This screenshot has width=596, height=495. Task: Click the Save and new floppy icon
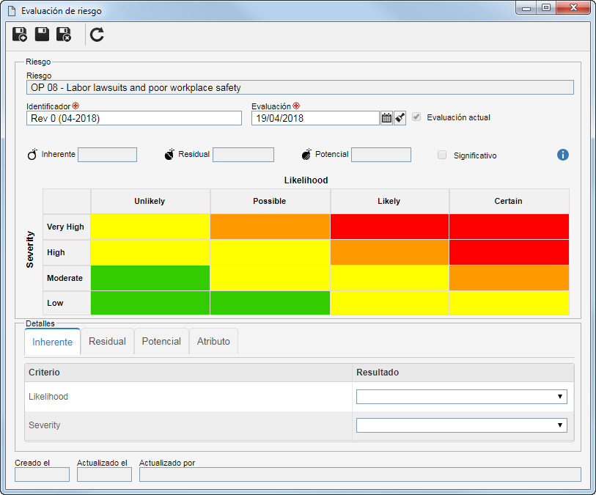(20, 34)
